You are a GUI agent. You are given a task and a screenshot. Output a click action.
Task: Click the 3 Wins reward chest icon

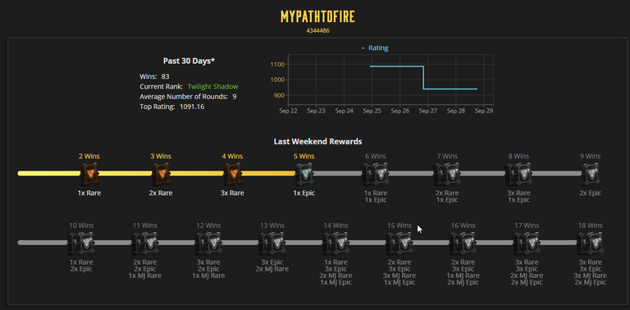click(x=161, y=174)
